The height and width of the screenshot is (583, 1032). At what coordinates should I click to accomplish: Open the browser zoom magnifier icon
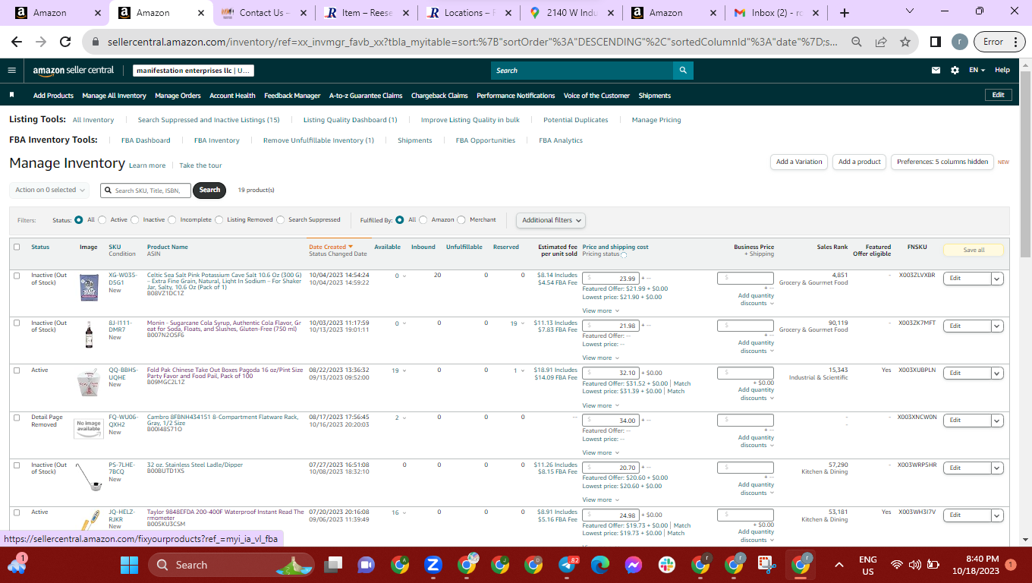(x=857, y=42)
